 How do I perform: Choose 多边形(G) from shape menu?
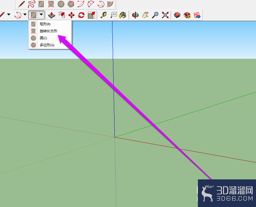(x=50, y=45)
